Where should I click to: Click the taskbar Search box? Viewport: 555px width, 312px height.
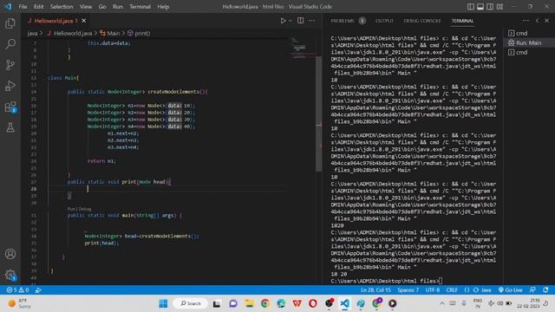click(x=191, y=303)
